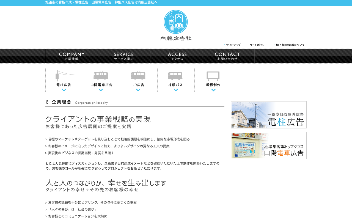This screenshot has width=352, height=220.
Task: Click the JR広告 label link
Action: coord(138,85)
